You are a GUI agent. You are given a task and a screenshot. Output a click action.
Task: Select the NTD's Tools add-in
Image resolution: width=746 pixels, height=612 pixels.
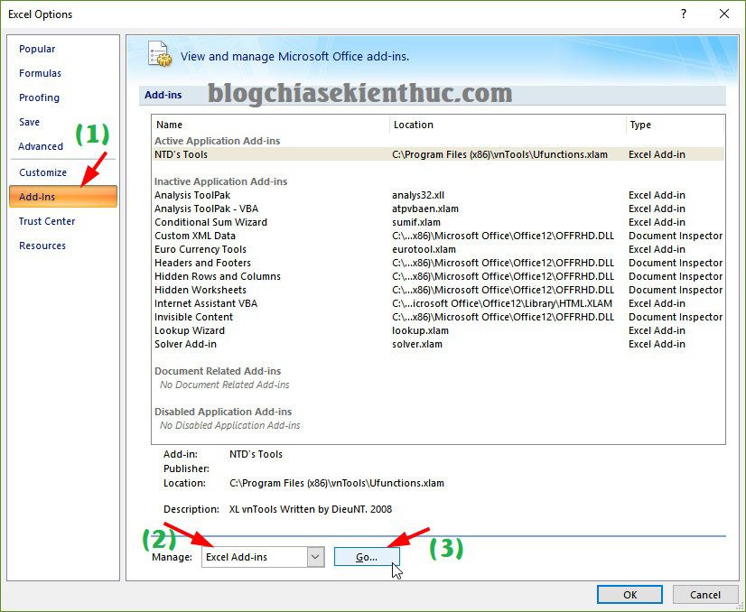pyautogui.click(x=181, y=154)
